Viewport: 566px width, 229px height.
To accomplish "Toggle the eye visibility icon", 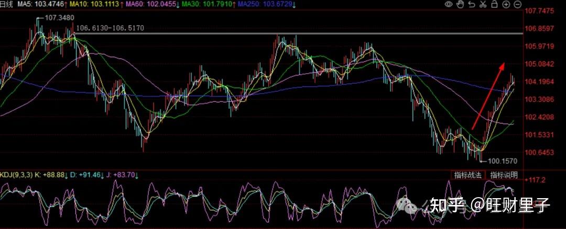I will coord(449,4).
